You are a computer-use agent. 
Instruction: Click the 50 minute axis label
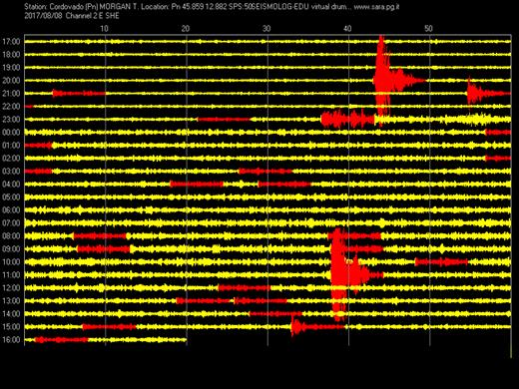(x=428, y=29)
